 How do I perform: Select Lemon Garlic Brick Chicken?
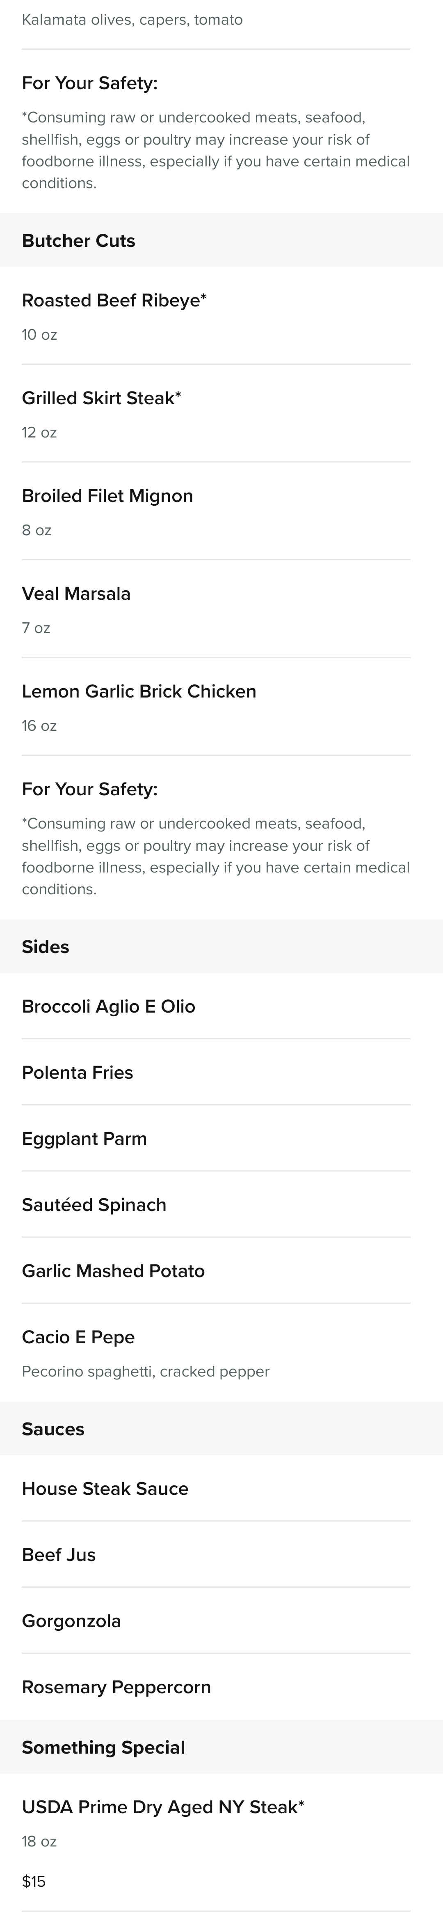(x=216, y=707)
